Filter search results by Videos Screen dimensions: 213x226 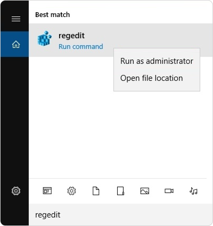click(x=169, y=191)
